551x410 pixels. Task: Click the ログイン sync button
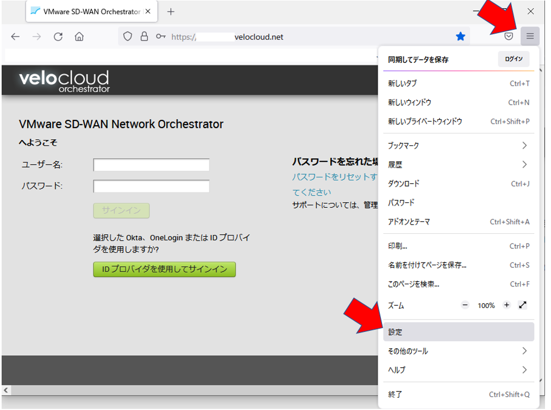tap(514, 59)
